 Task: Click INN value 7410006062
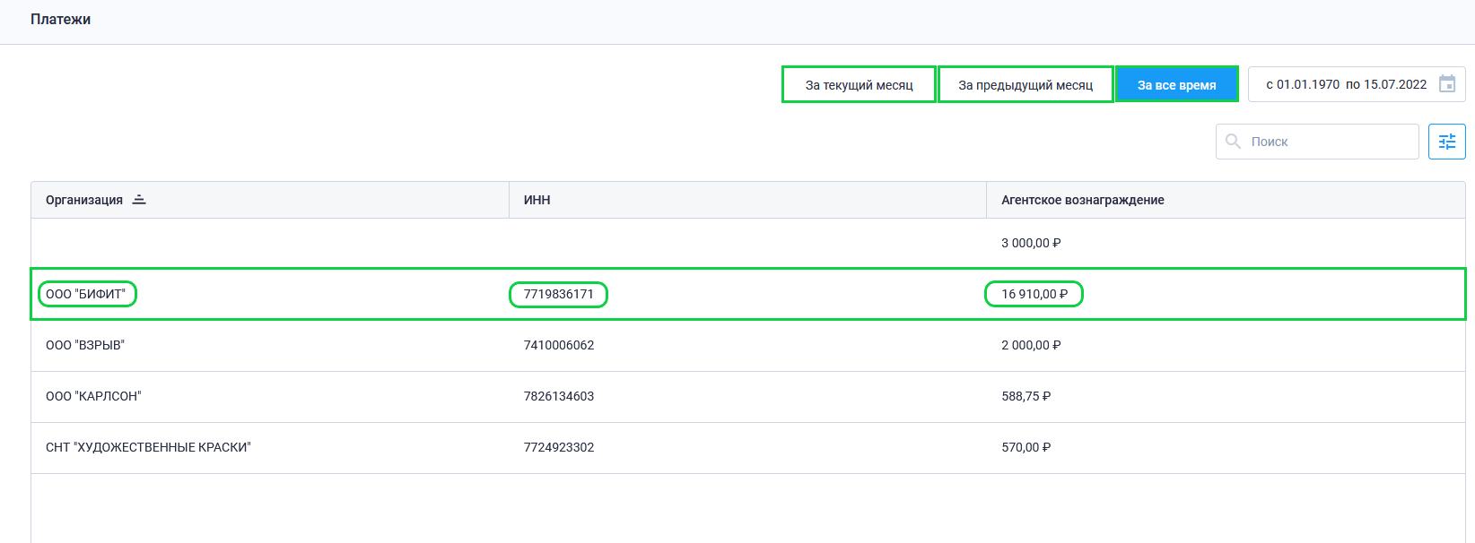pyautogui.click(x=559, y=345)
